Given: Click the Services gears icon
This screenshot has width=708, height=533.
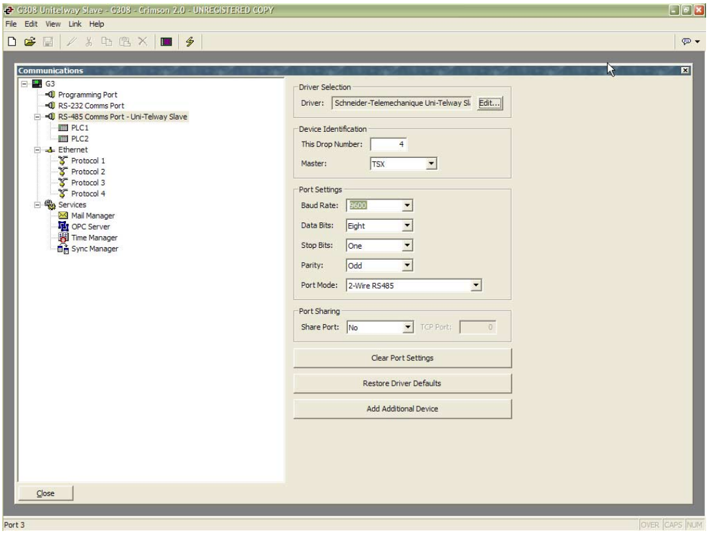Looking at the screenshot, I should coord(50,204).
